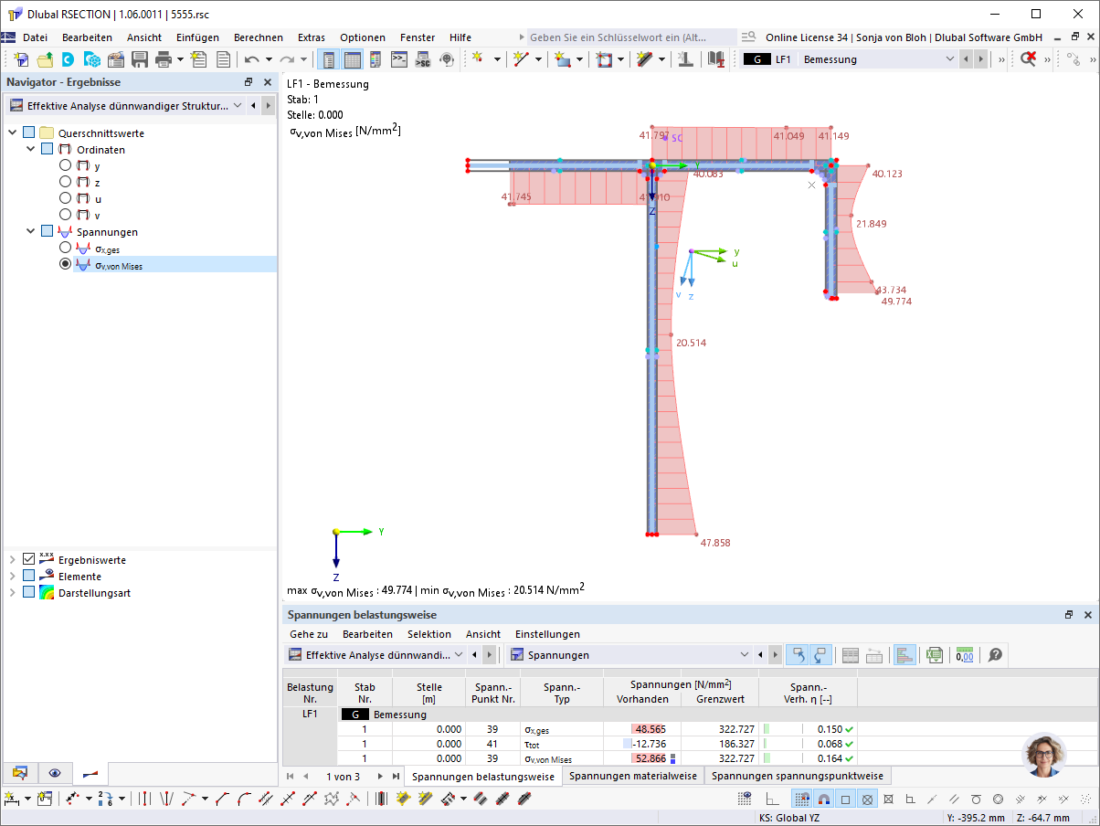This screenshot has width=1100, height=826.
Task: Click the magnet snap icon in status bar
Action: coord(823,799)
